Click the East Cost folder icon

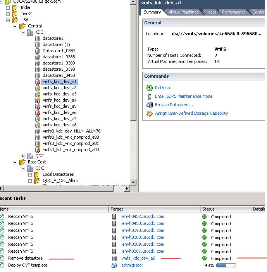(22, 162)
